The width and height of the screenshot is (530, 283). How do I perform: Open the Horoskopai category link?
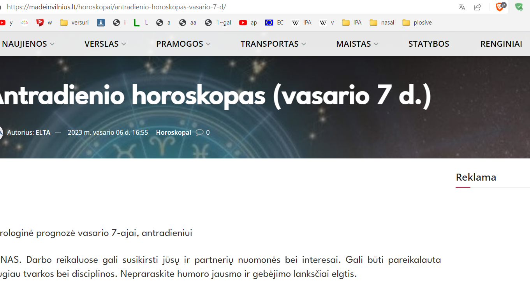pos(173,132)
